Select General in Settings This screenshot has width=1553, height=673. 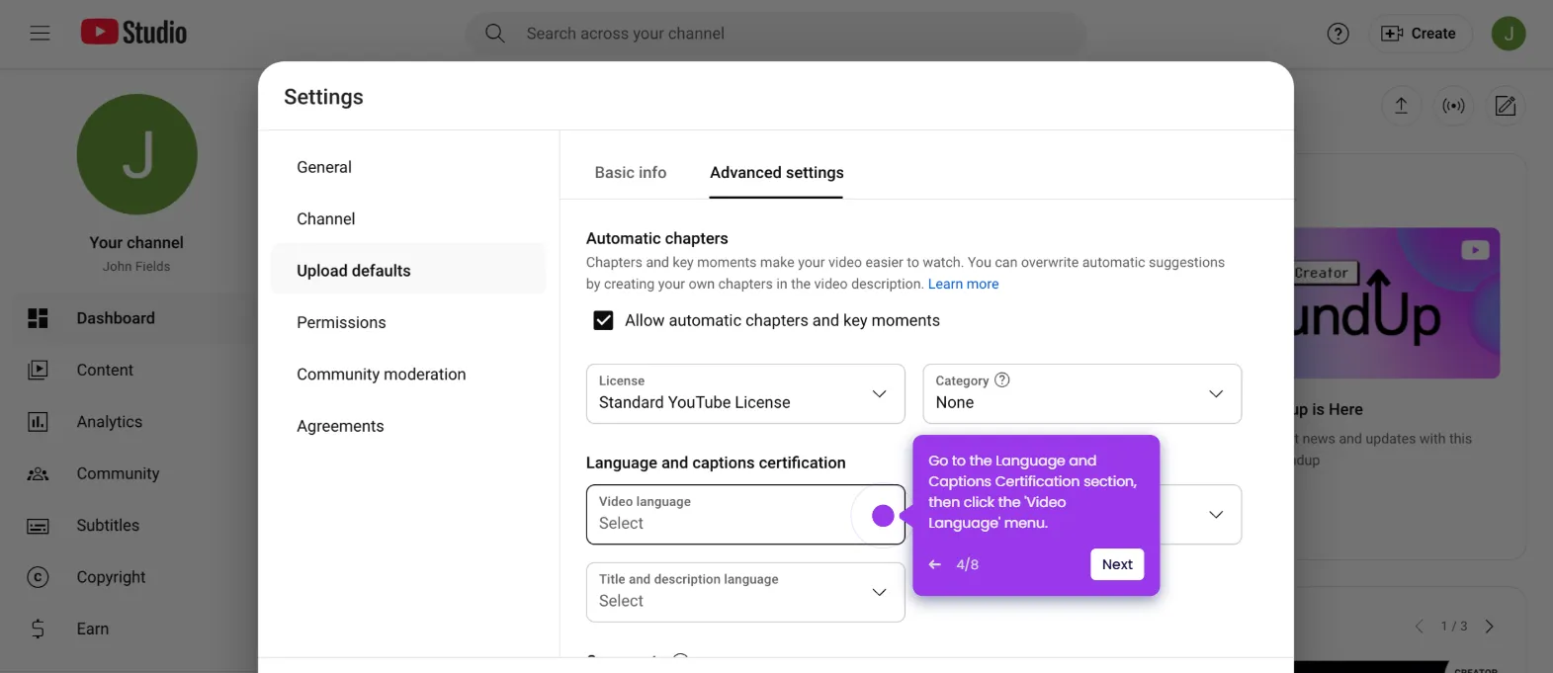pyautogui.click(x=407, y=167)
